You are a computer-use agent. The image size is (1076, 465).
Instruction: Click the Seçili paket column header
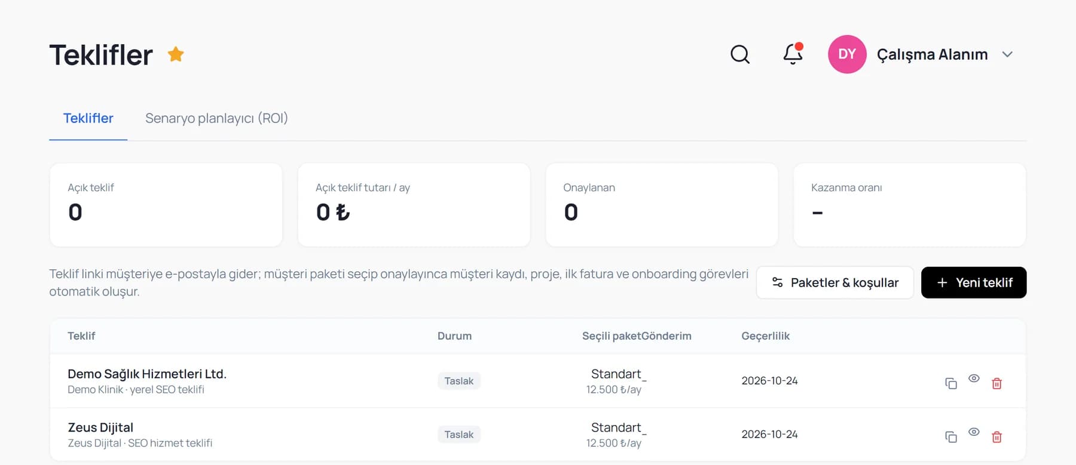(612, 336)
